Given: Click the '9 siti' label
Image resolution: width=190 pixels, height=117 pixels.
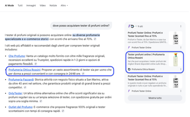Looking at the screenshot, I should pos(140,26).
